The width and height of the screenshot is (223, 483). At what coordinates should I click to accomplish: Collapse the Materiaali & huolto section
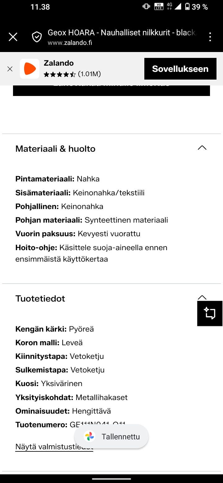pyautogui.click(x=202, y=148)
